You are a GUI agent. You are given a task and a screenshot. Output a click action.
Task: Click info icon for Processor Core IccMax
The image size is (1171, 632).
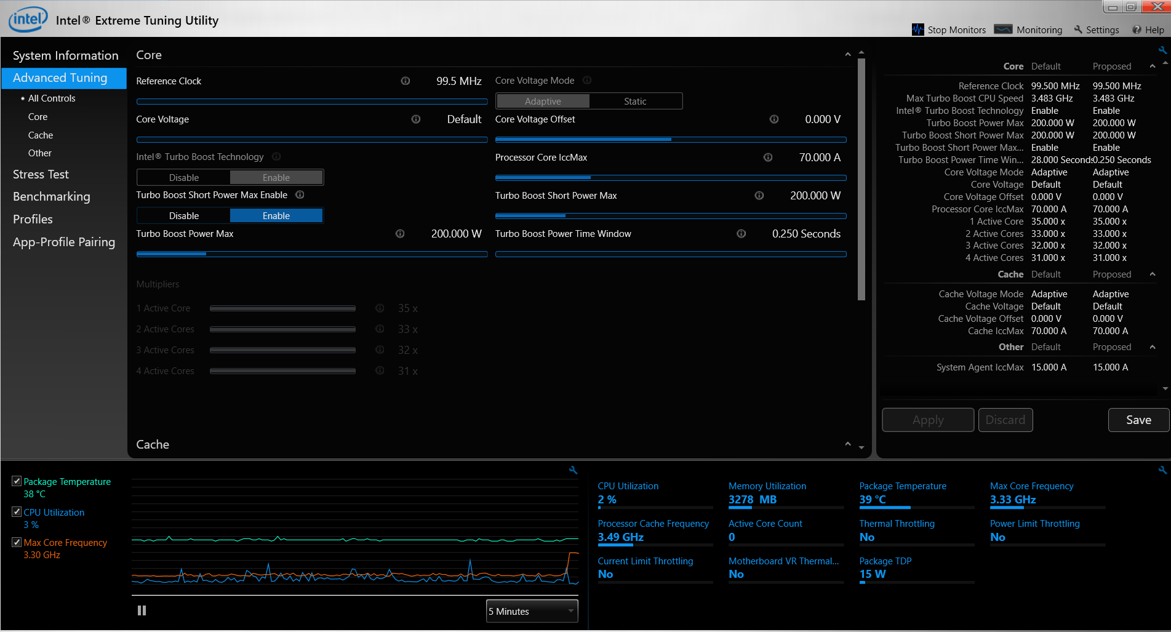coord(768,157)
